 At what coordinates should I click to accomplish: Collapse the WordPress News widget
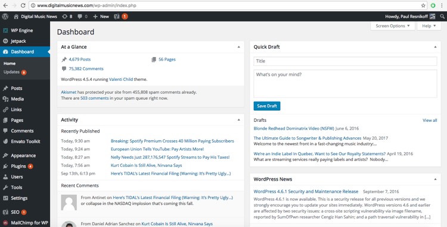tap(435, 179)
